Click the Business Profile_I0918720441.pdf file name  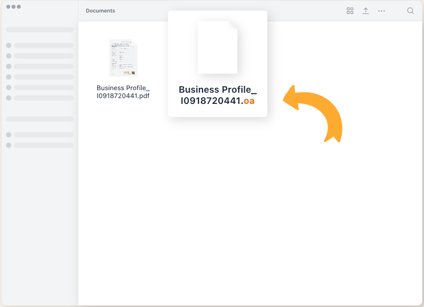coord(123,92)
